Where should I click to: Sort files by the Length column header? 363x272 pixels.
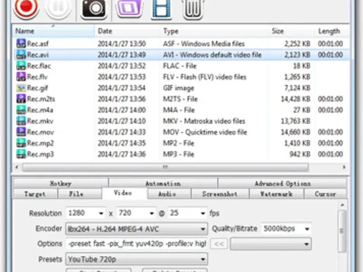(332, 31)
